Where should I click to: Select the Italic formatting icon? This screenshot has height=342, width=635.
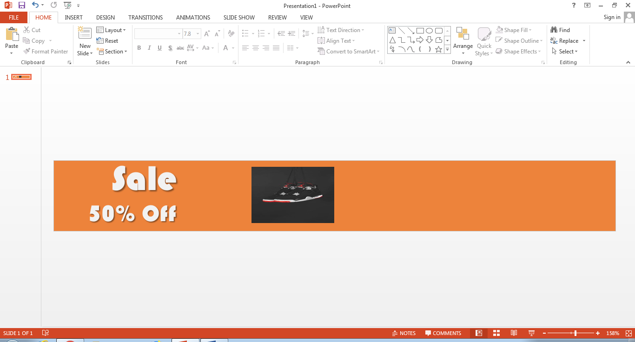[x=149, y=47]
